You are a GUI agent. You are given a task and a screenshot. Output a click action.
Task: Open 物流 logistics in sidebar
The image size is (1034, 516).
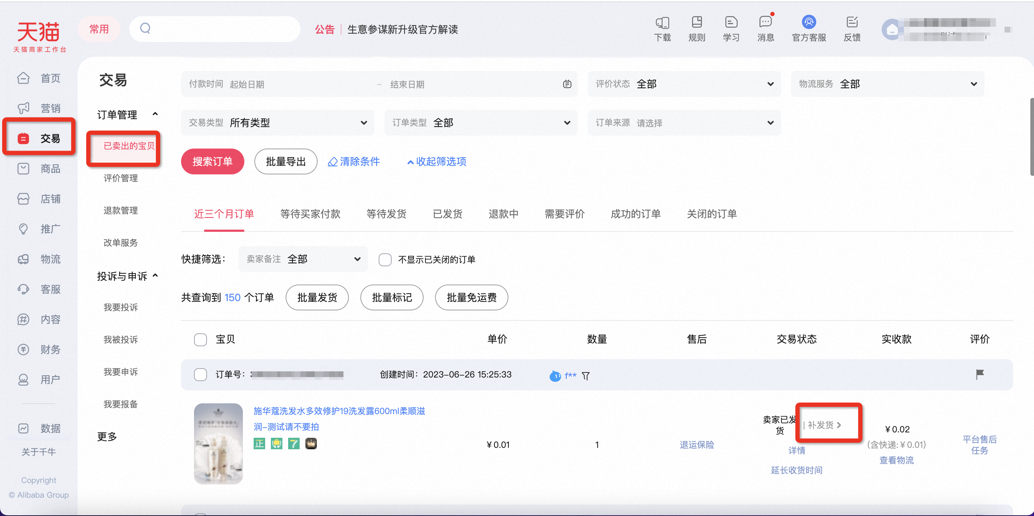coord(39,259)
